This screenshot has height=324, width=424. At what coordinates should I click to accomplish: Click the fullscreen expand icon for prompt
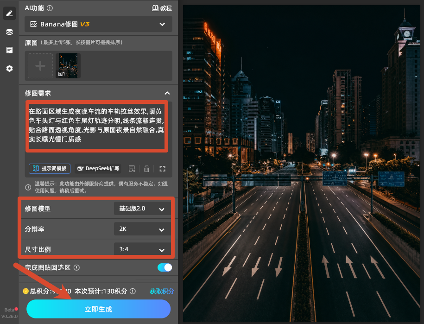point(162,169)
